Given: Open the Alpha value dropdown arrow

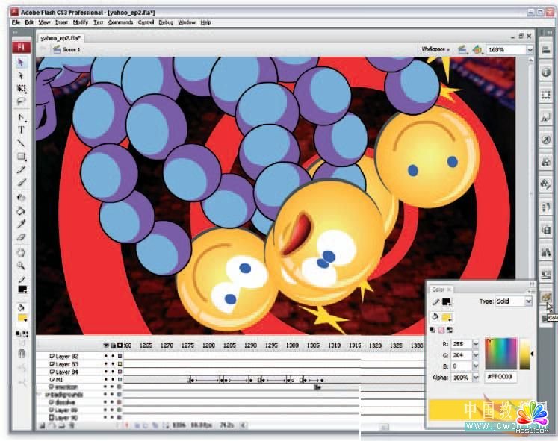Looking at the screenshot, I should (x=475, y=378).
